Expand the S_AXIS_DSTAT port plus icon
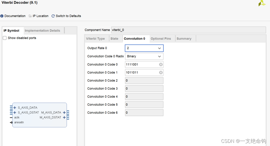The image size is (270, 146). 15,113
